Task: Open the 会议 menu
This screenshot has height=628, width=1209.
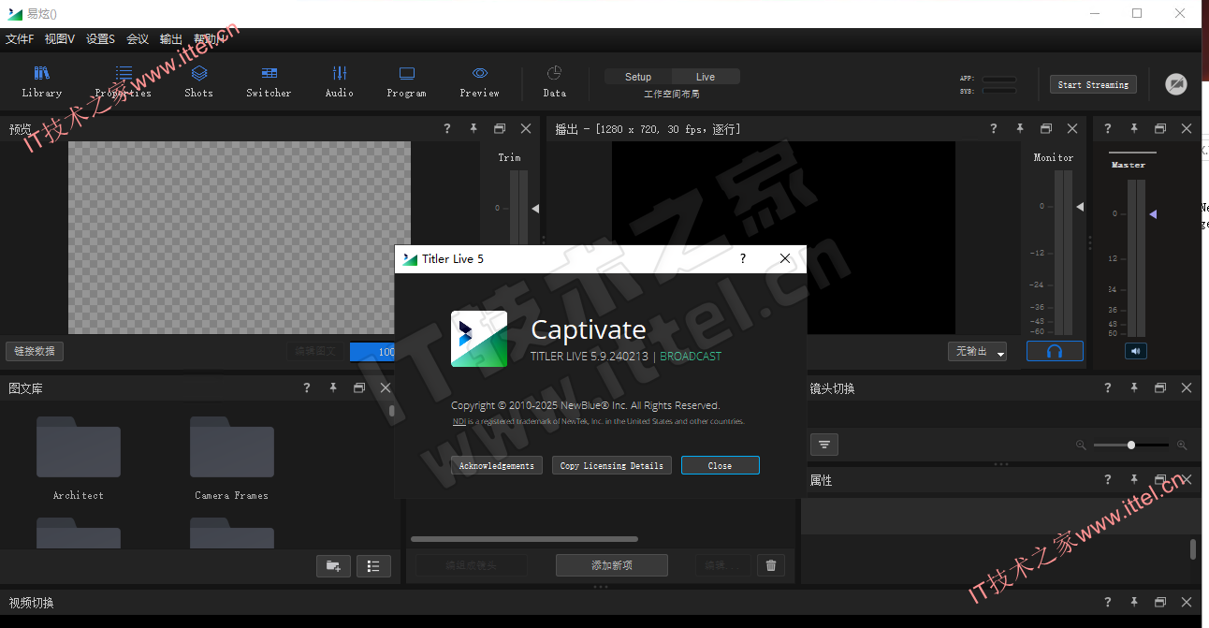Action: click(x=138, y=39)
